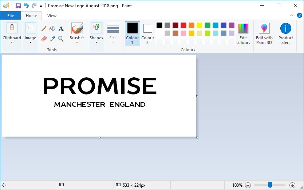Screen dimensions: 304x190
Task: Select the Colour picker eyedropper tool
Action: pyautogui.click(x=52, y=39)
